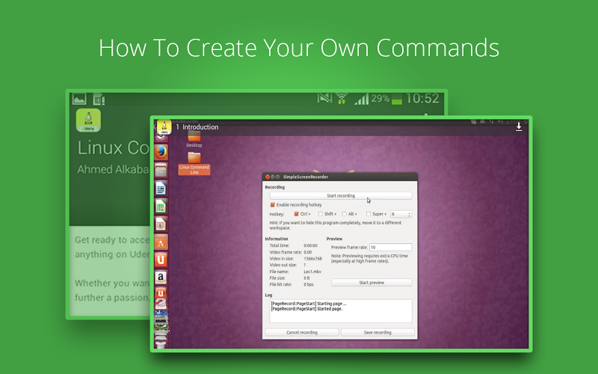The width and height of the screenshot is (598, 374).
Task: Click the file name value Lec1.mkv
Action: 312,272
